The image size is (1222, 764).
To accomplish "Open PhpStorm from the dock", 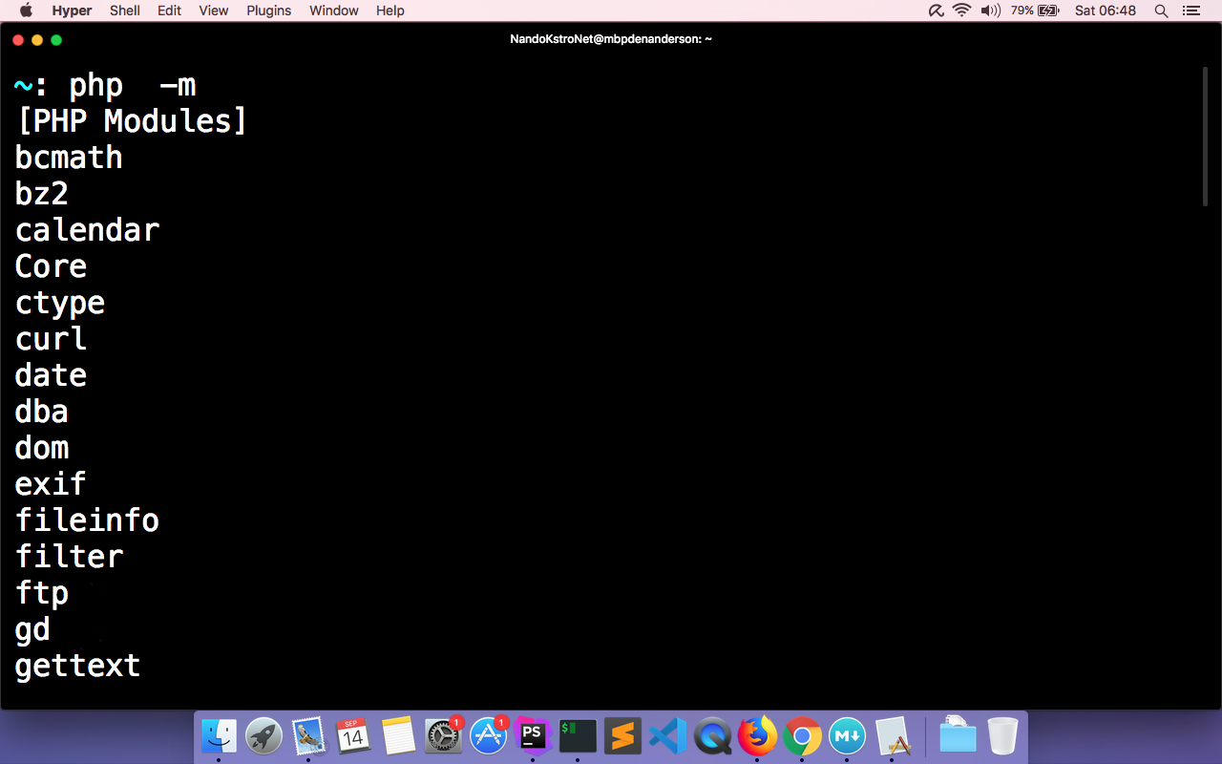I will (x=533, y=736).
